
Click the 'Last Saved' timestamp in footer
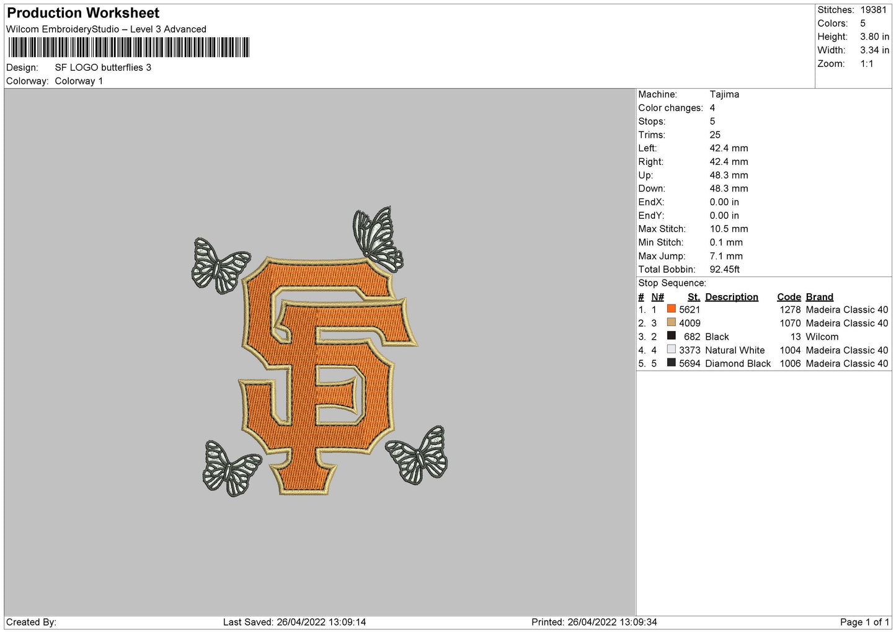pos(295,622)
